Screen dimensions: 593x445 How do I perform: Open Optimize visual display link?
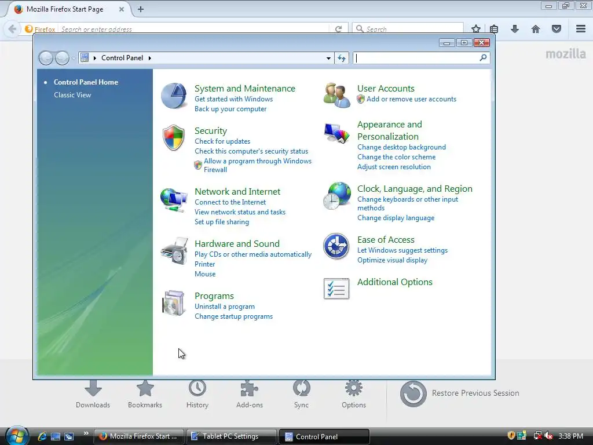392,260
